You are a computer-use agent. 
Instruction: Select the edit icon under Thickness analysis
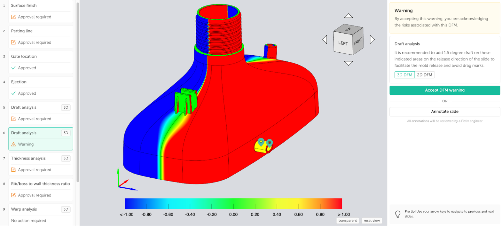coord(13,169)
